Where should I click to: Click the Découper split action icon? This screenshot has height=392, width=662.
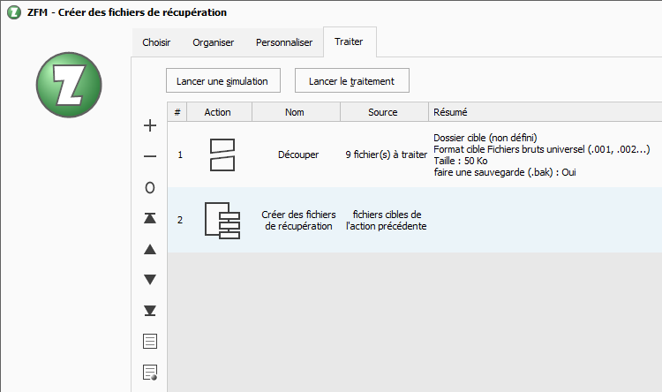coord(222,155)
